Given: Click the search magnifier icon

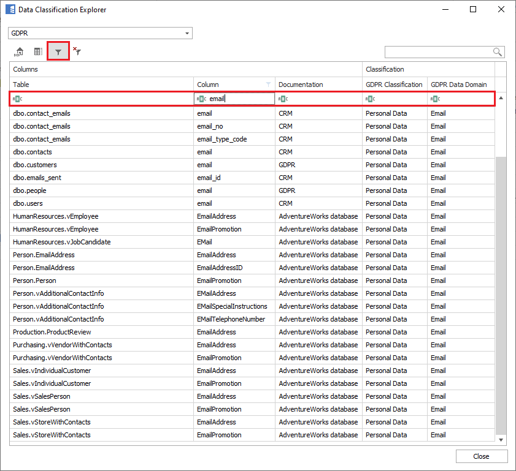Looking at the screenshot, I should pos(498,52).
